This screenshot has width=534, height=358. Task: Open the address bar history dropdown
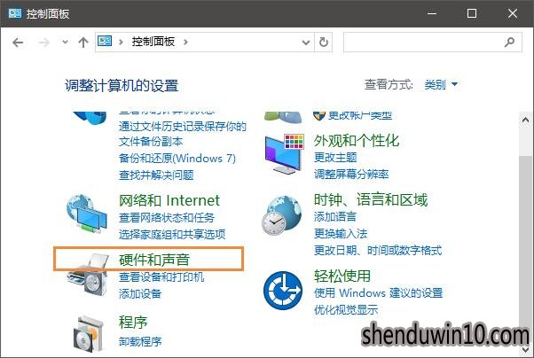point(306,43)
